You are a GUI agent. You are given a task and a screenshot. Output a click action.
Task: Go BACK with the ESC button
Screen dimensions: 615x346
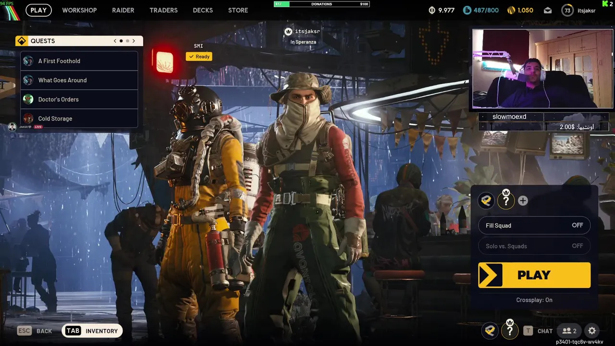click(35, 331)
